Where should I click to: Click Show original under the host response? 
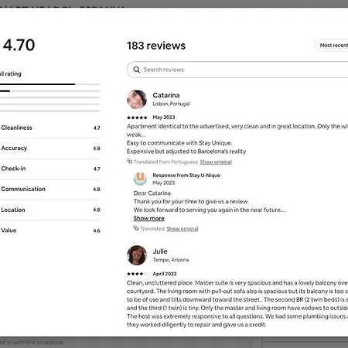tap(183, 229)
